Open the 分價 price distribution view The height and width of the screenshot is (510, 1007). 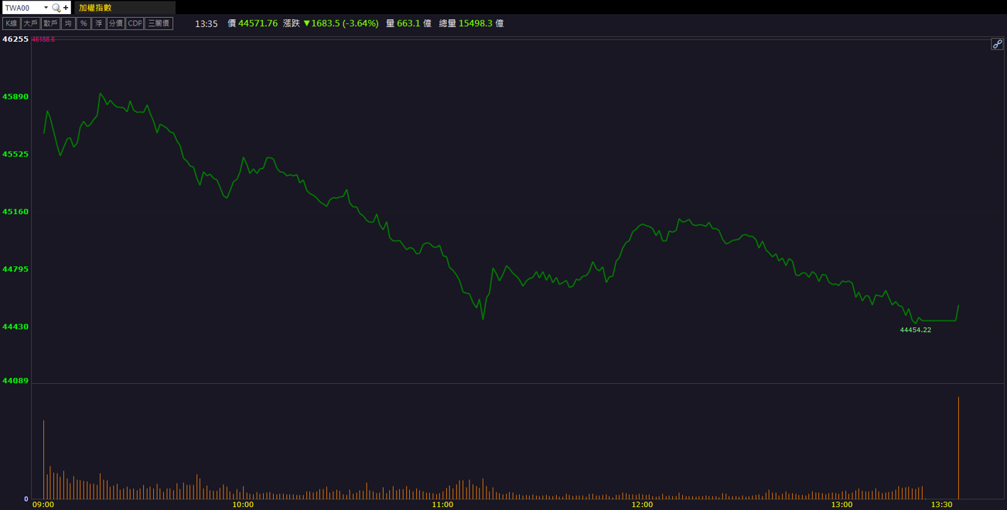[x=116, y=23]
